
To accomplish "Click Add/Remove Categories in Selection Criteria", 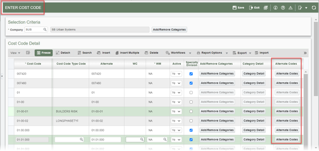I will pos(169,29).
